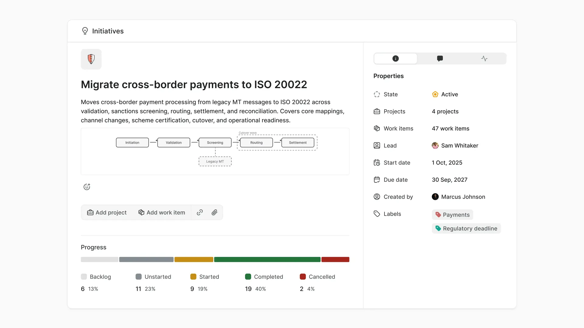Add an emoji reaction
The width and height of the screenshot is (584, 328).
[x=87, y=187]
